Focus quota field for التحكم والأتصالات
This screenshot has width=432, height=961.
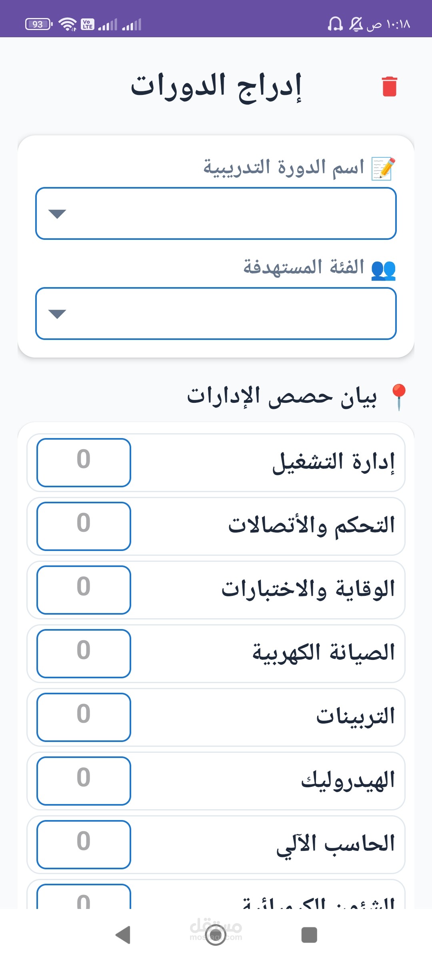coord(84,526)
